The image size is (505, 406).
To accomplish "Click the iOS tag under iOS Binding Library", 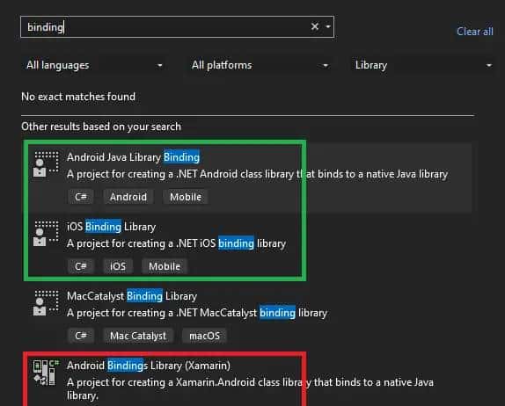I will pos(118,266).
